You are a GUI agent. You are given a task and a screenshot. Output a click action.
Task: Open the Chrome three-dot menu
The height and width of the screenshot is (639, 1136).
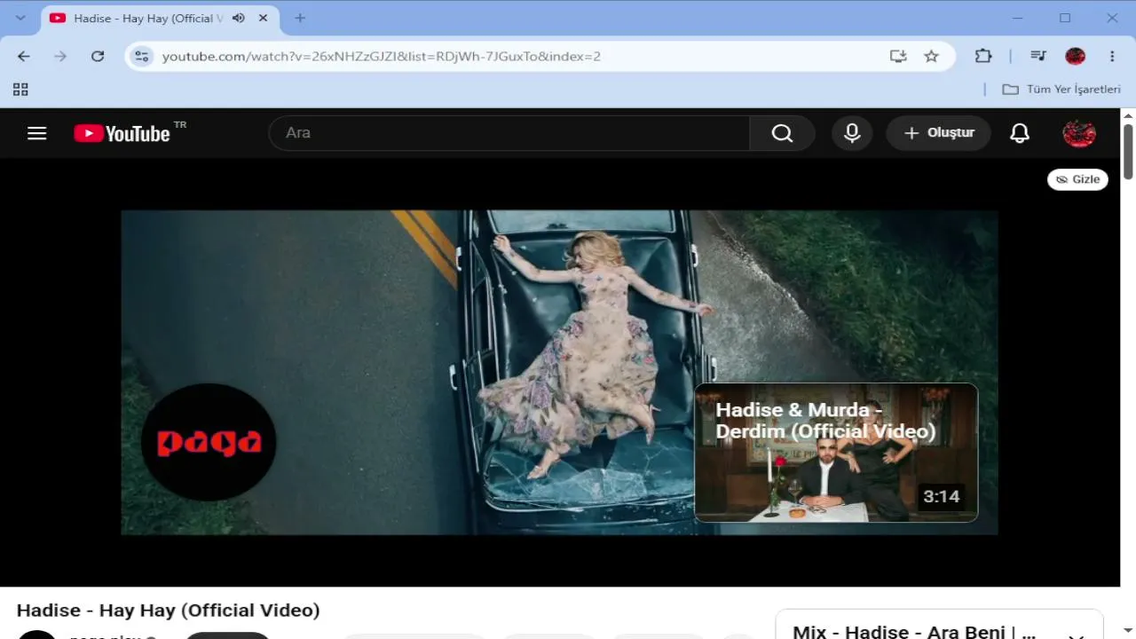1112,56
